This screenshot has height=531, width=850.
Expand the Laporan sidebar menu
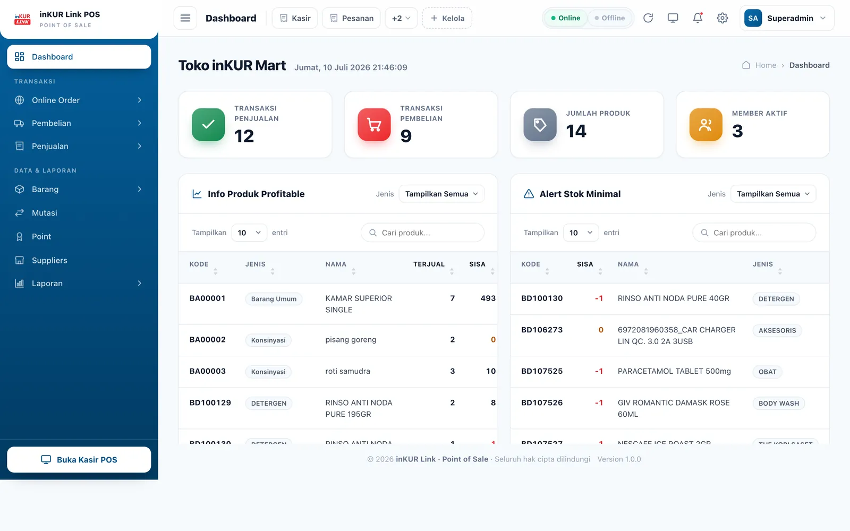tap(79, 284)
